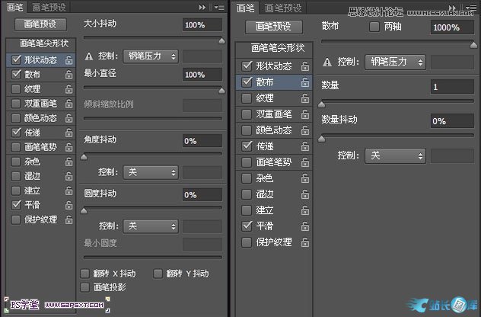Enable 双重画笔 checkbox in left panel
This screenshot has width=481, height=317.
tap(16, 104)
